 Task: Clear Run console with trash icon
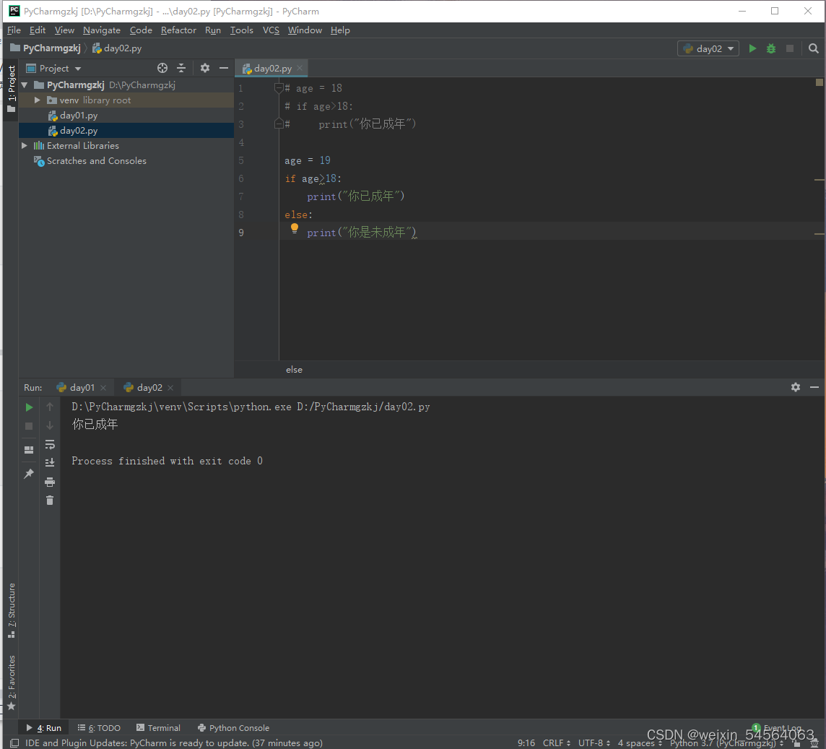click(x=50, y=501)
